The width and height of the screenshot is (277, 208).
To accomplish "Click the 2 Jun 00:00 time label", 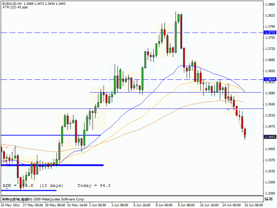I will (98, 205).
